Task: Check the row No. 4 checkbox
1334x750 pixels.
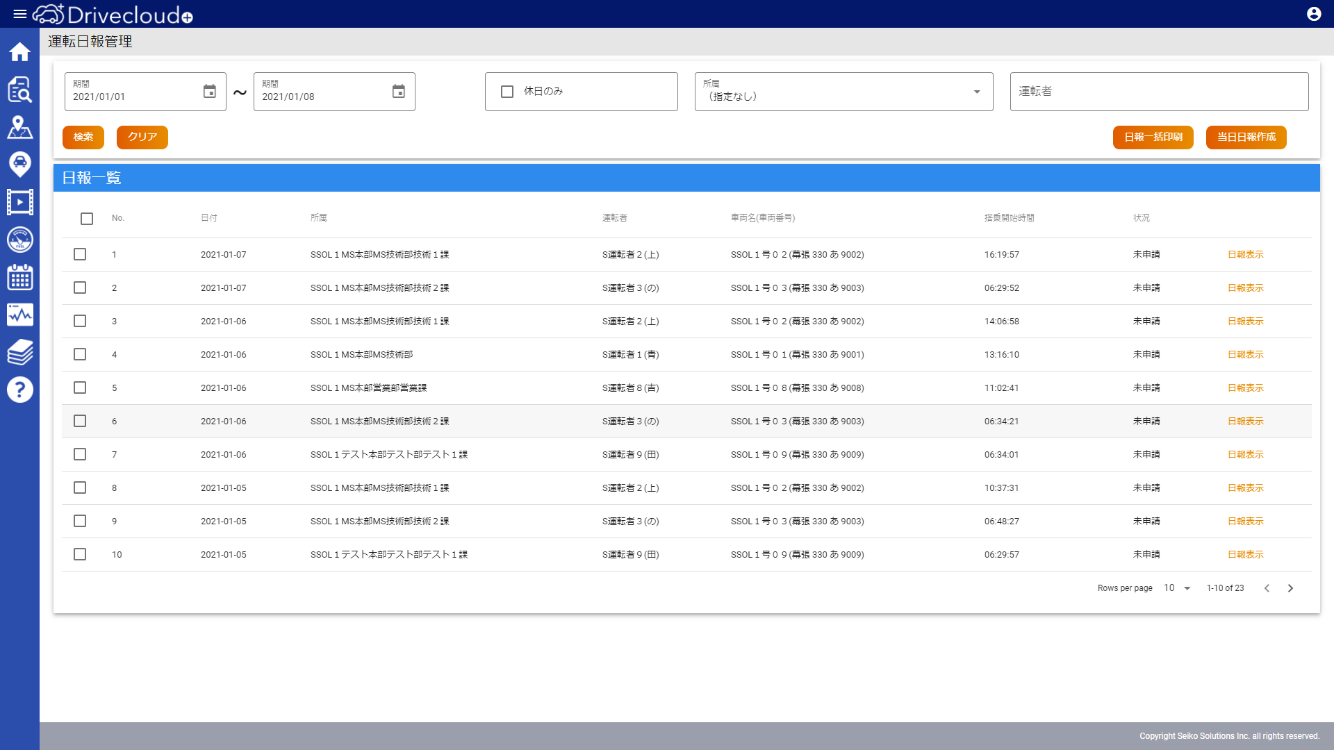Action: click(80, 354)
